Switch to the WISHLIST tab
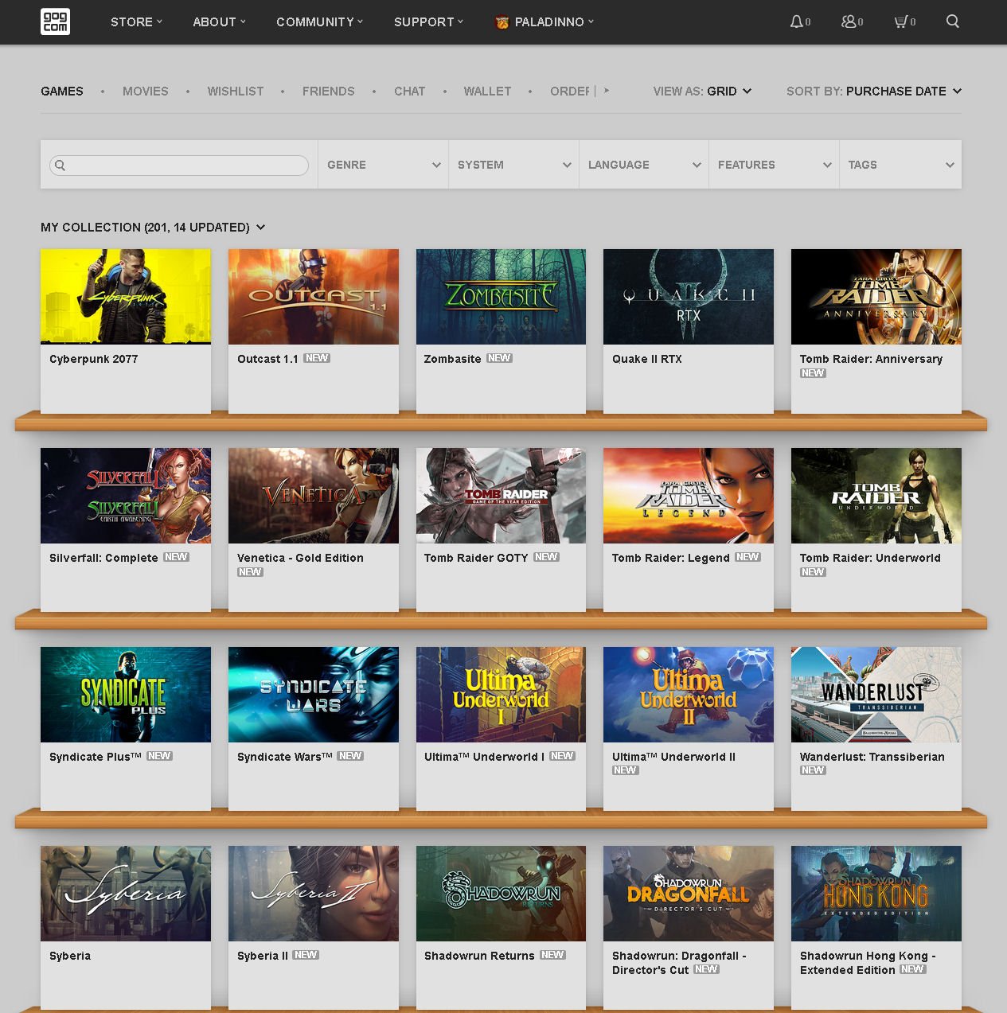The image size is (1007, 1013). [236, 92]
